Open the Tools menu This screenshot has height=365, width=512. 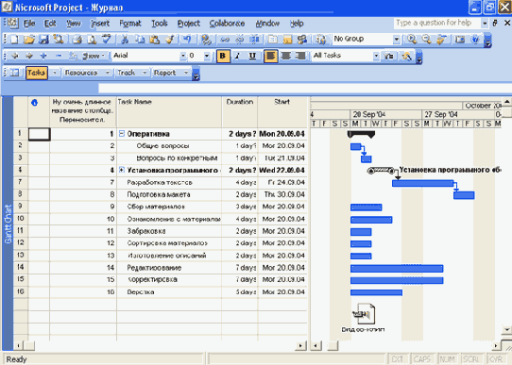point(160,24)
